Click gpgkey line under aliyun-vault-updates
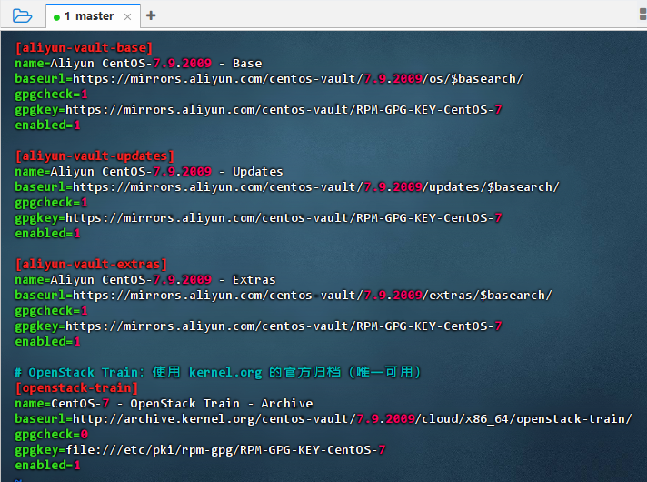The width and height of the screenshot is (647, 482). click(x=258, y=217)
